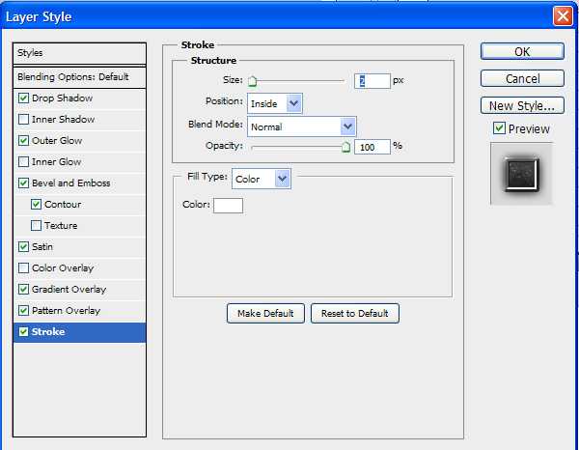579x450 pixels.
Task: Open the Outer Glow settings label
Action: pos(57,141)
